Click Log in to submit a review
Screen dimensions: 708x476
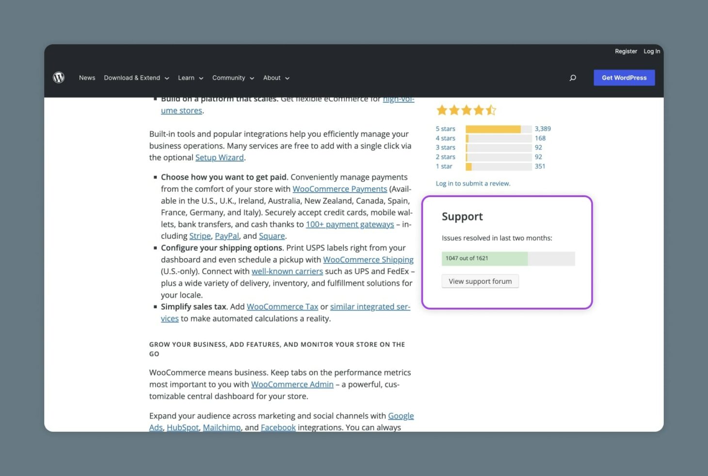[x=473, y=183]
